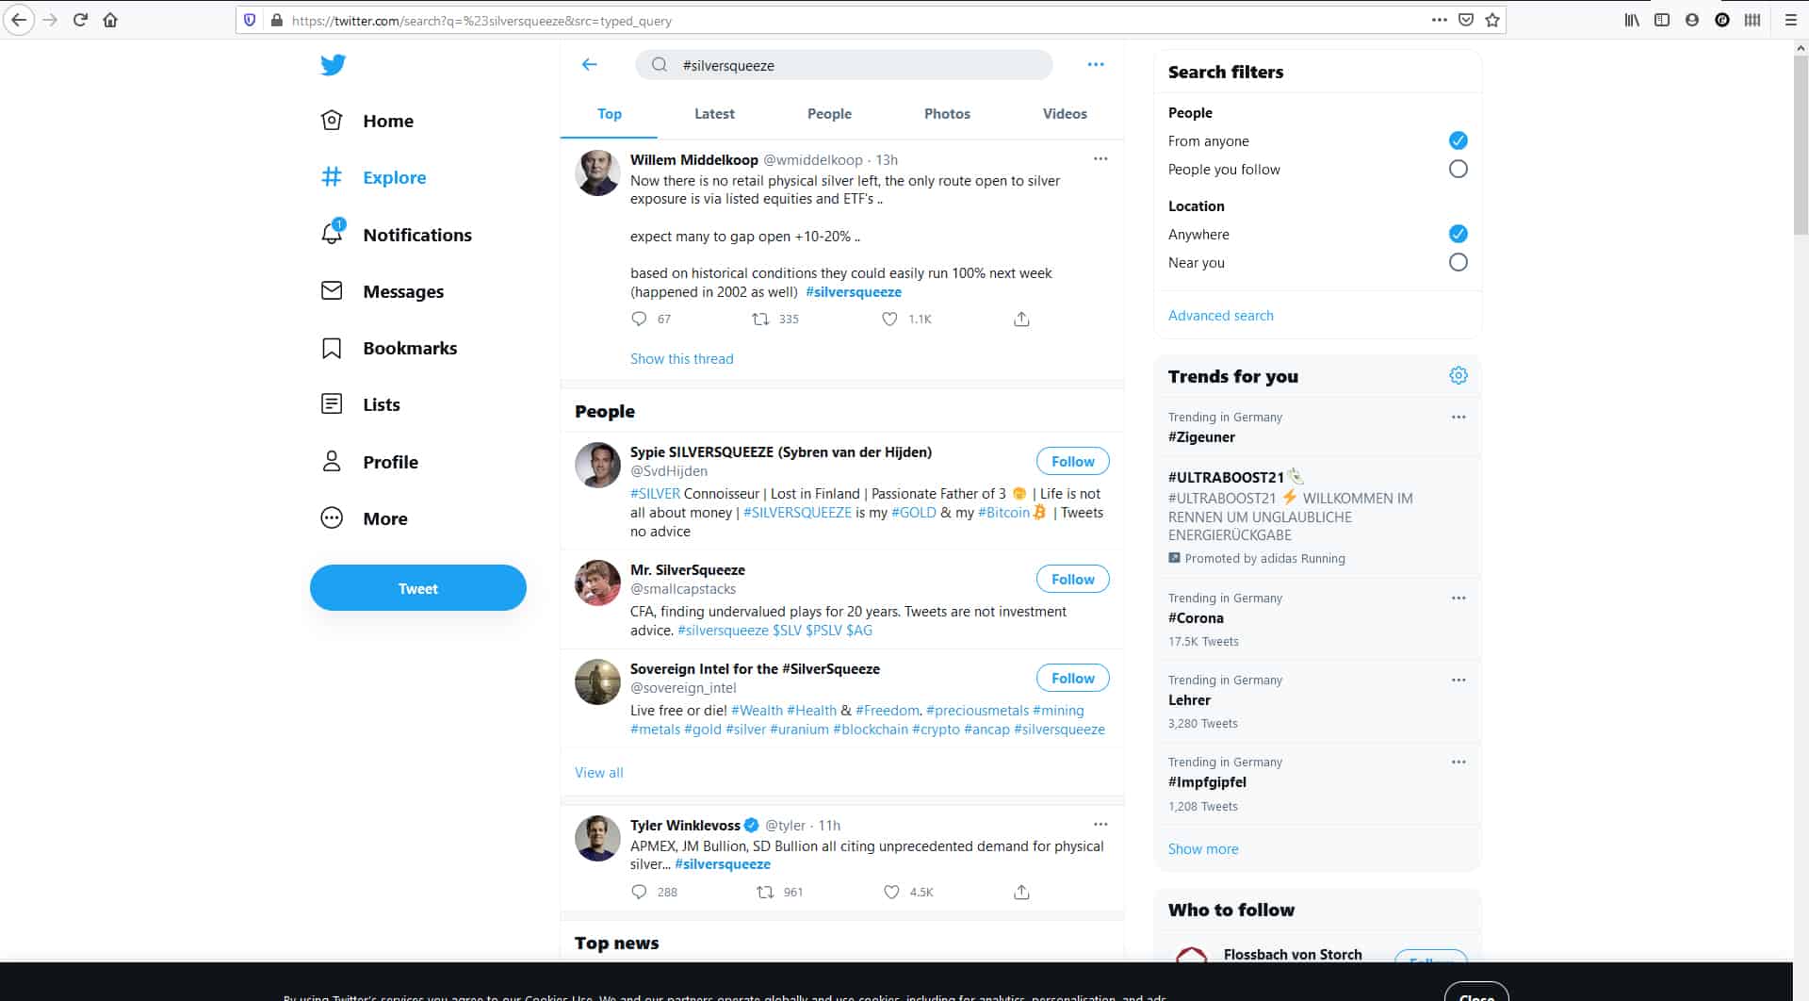This screenshot has width=1809, height=1001.
Task: Open more options on Willem Middelkoop's tweet
Action: point(1100,159)
